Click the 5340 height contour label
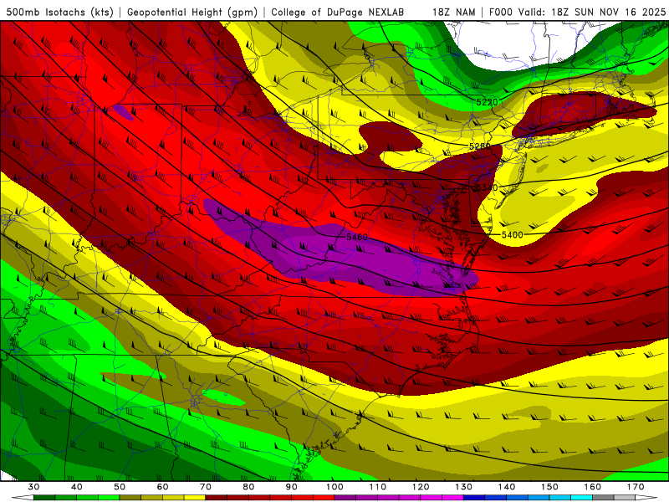Image resolution: width=669 pixels, height=502 pixels. pyautogui.click(x=487, y=187)
